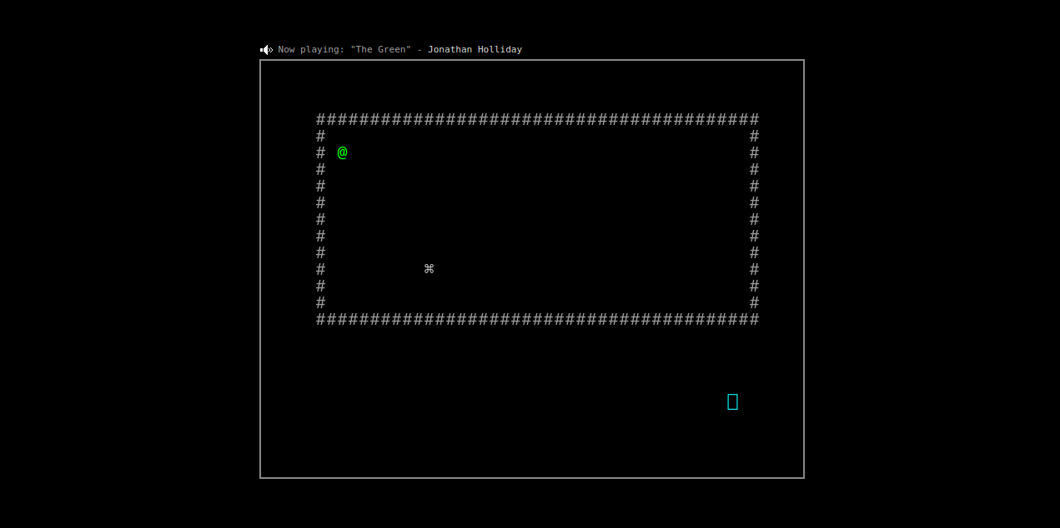Click right wall tile just above bottom-right corner
Screen dimensions: 1060x528
[x=754, y=302]
